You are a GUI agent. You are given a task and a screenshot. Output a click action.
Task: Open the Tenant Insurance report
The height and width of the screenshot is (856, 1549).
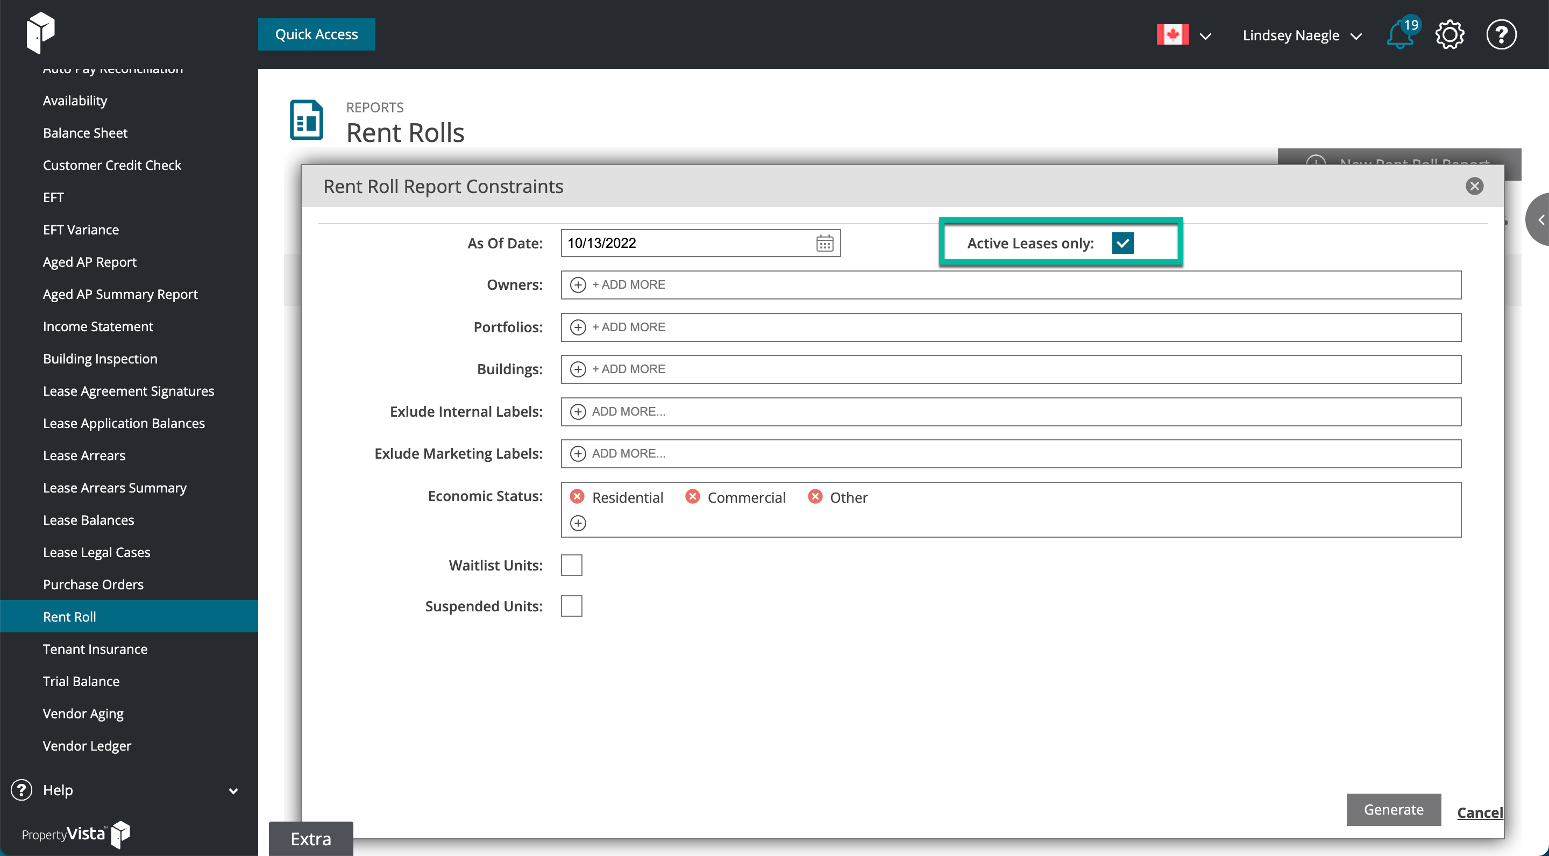(x=95, y=648)
